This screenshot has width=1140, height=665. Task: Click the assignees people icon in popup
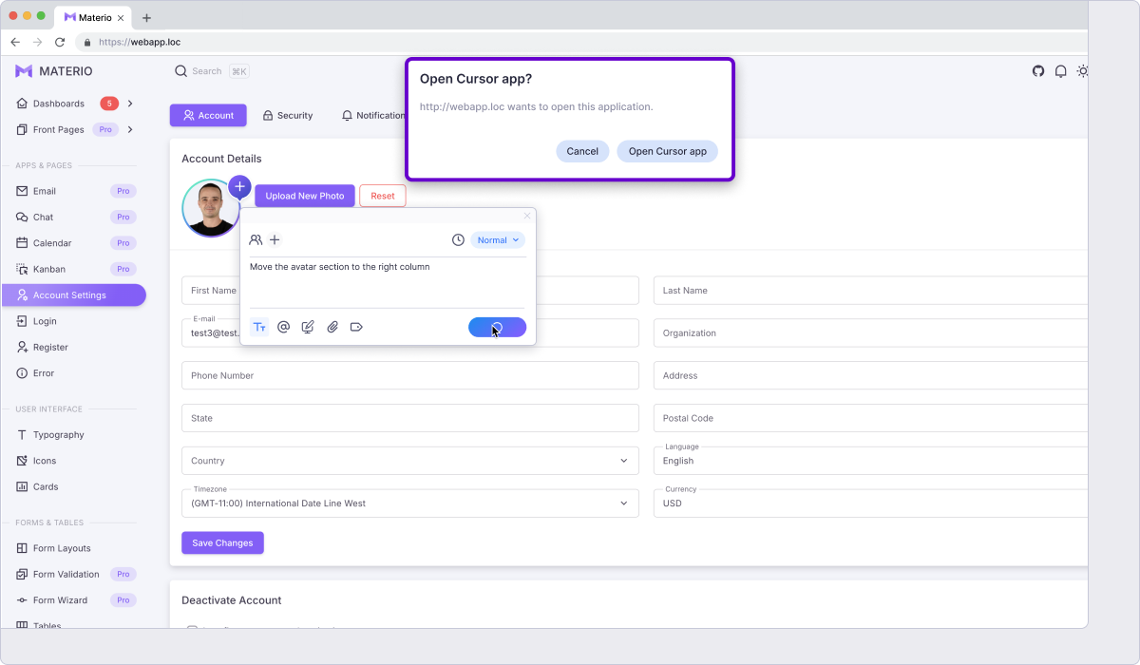(x=256, y=240)
